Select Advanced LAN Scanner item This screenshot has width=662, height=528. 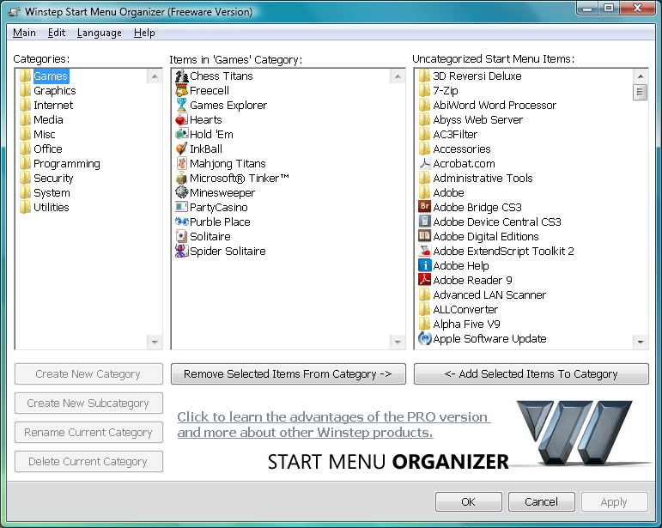(489, 294)
